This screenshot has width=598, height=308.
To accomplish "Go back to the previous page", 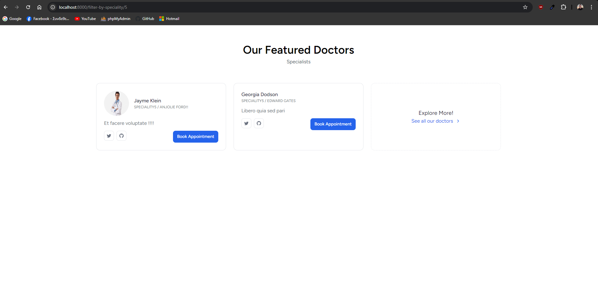I will pyautogui.click(x=6, y=7).
